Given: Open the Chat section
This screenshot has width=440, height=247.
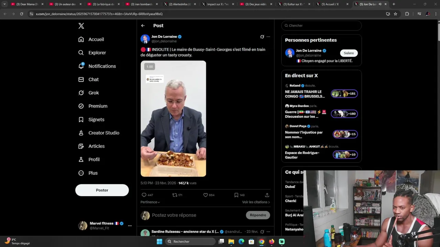Looking at the screenshot, I should click(x=88, y=80).
